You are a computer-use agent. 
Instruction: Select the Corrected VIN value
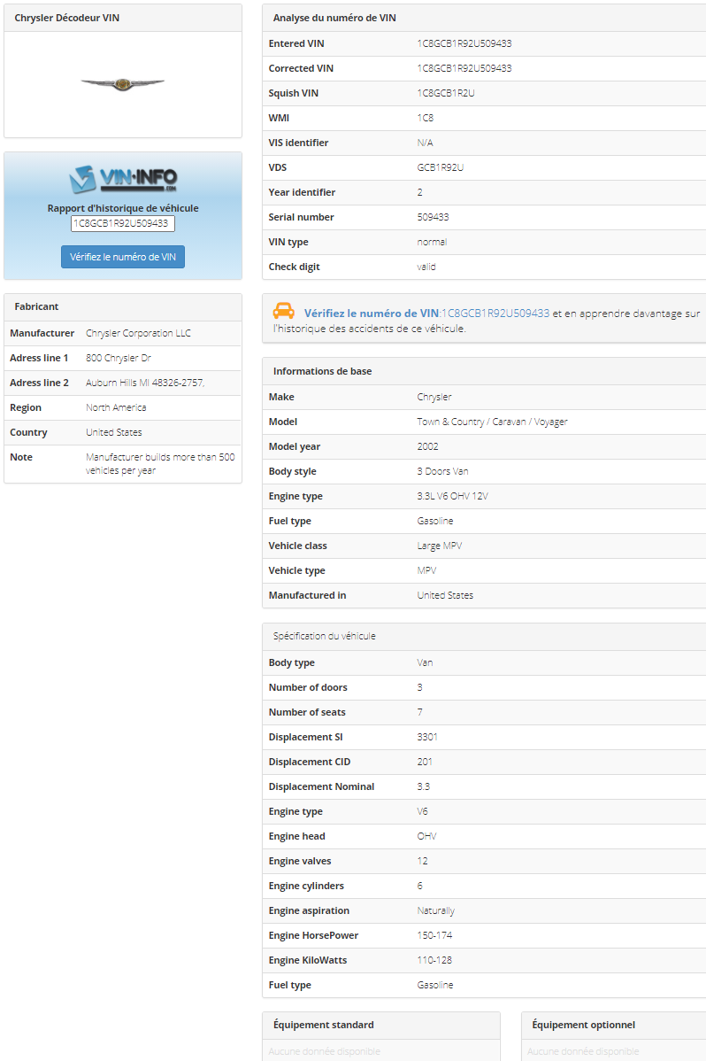(464, 68)
